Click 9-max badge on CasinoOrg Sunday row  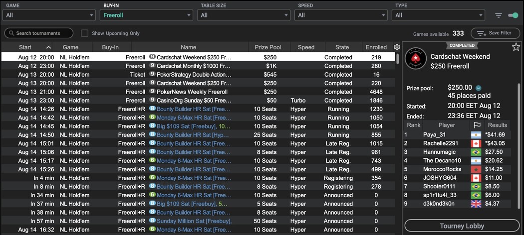pyautogui.click(x=152, y=101)
